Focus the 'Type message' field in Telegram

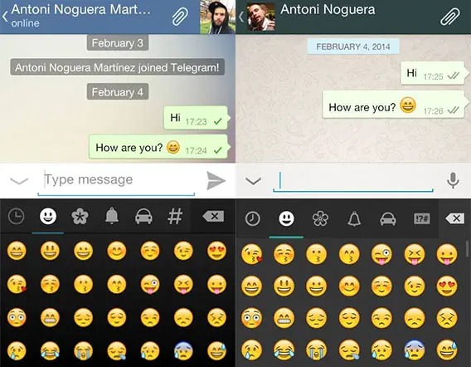(116, 181)
